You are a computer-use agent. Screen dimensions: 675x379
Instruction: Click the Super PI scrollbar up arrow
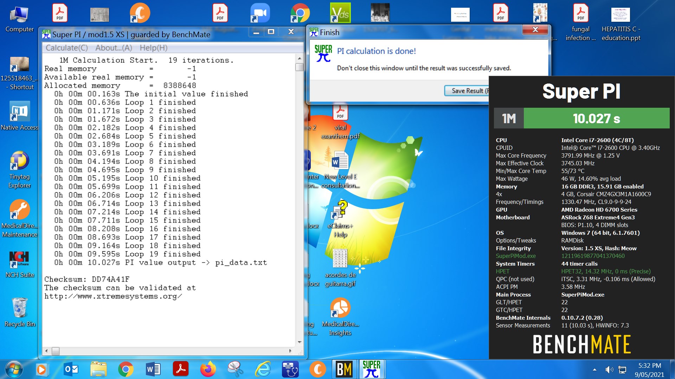[x=300, y=59]
